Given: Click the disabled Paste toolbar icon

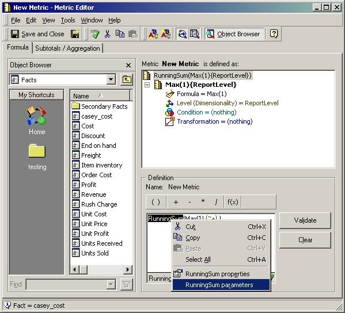Looking at the screenshot, I should tap(133, 34).
